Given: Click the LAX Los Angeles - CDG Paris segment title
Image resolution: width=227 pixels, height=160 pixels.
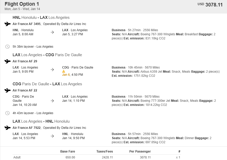Looking at the screenshot, I should [47, 55].
